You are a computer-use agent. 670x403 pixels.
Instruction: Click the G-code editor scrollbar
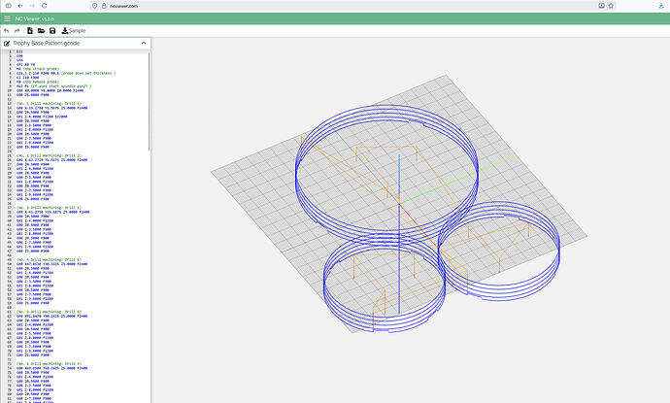[150, 97]
